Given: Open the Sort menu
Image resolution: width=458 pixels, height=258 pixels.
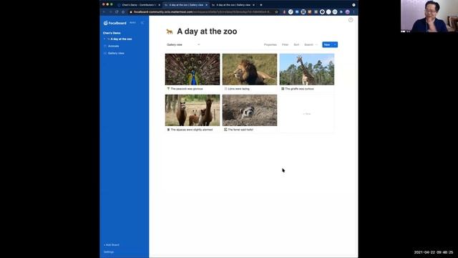Looking at the screenshot, I should tap(296, 44).
